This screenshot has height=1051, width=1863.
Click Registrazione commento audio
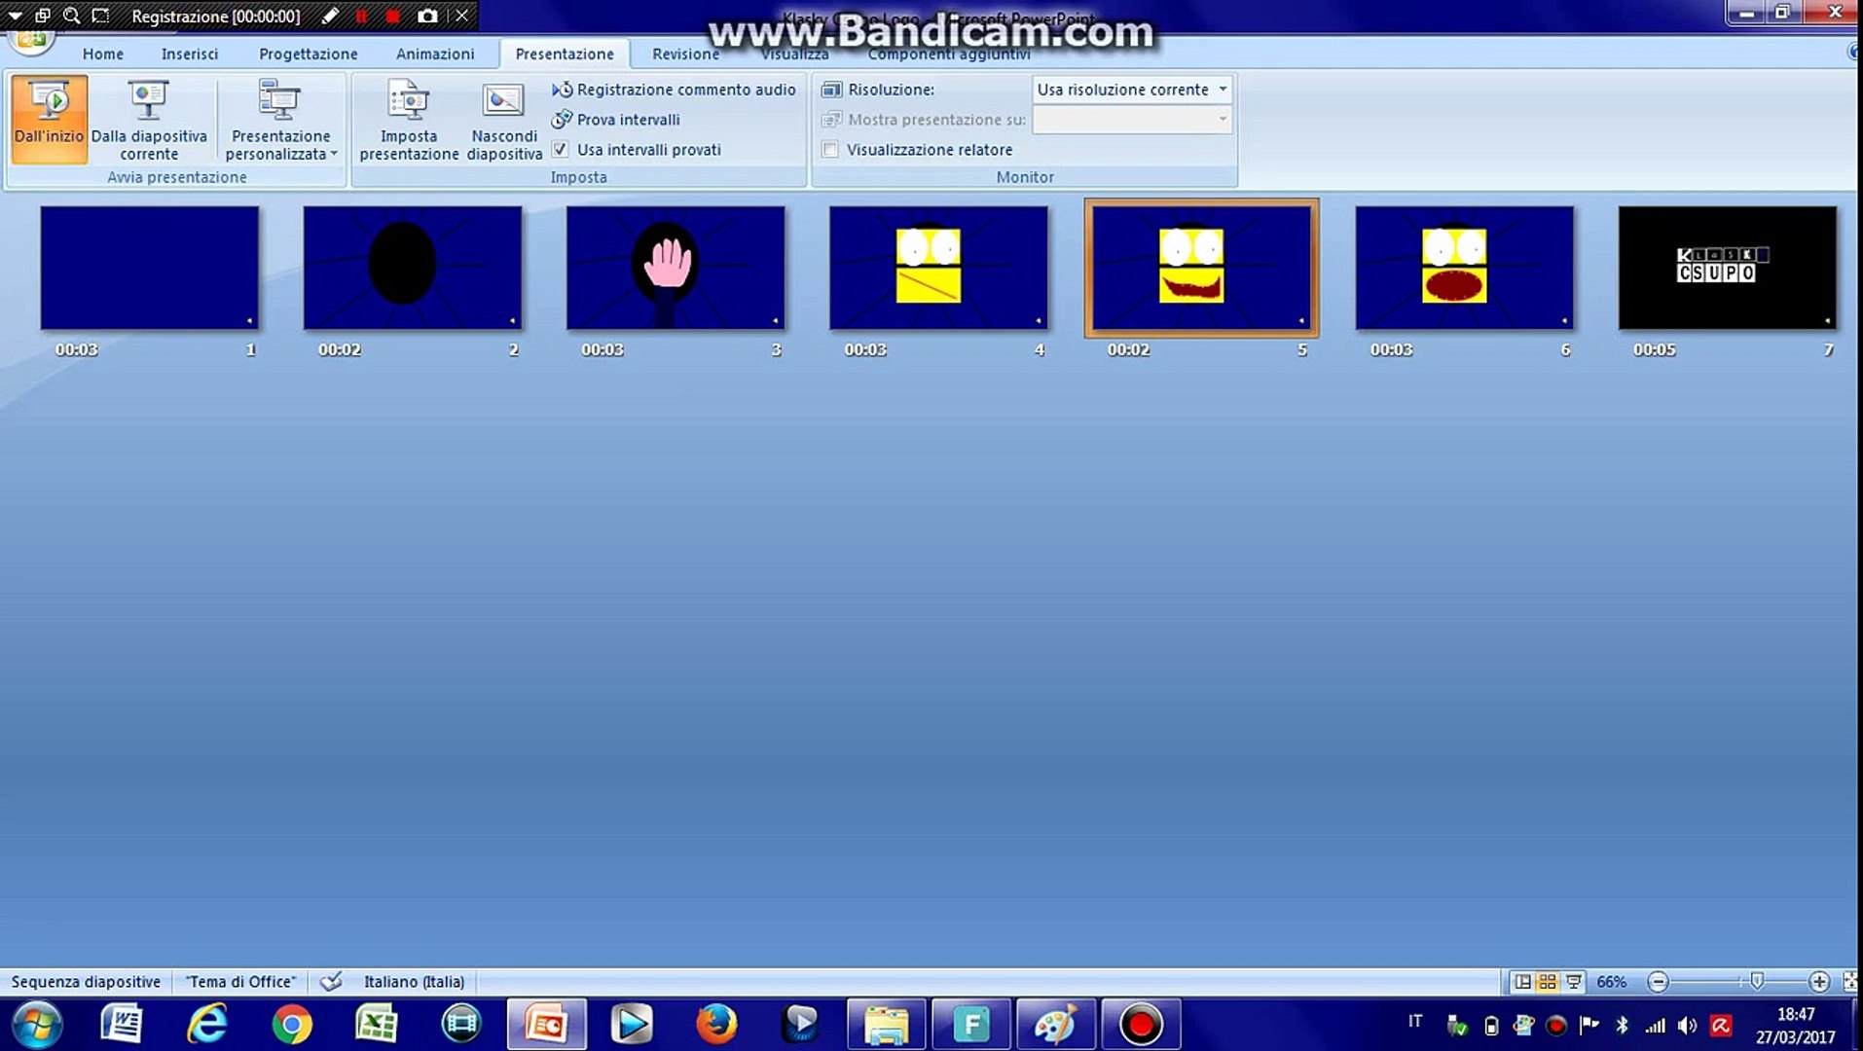pyautogui.click(x=674, y=90)
